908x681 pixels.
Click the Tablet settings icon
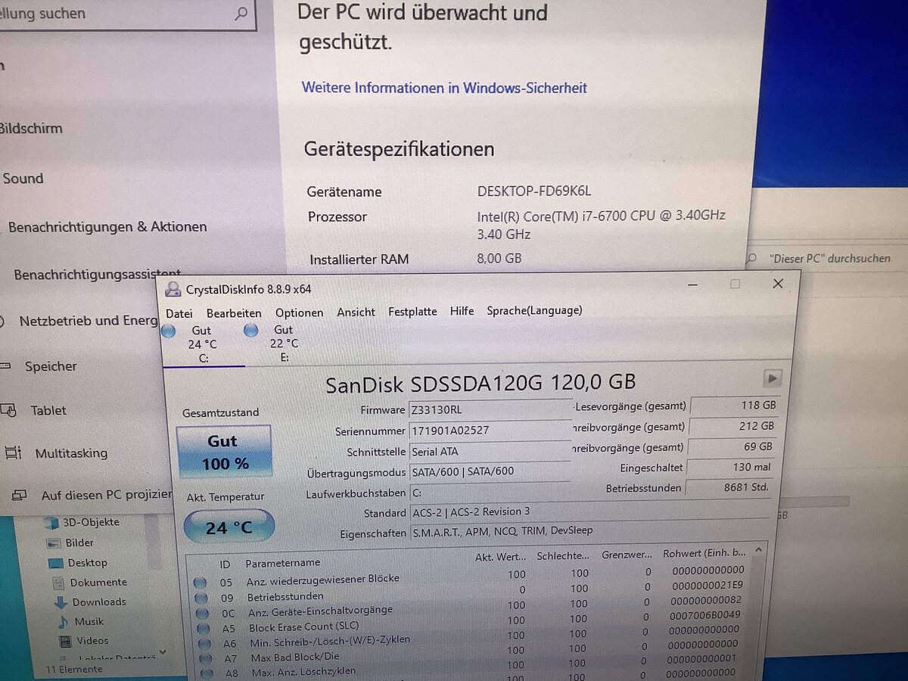point(9,411)
